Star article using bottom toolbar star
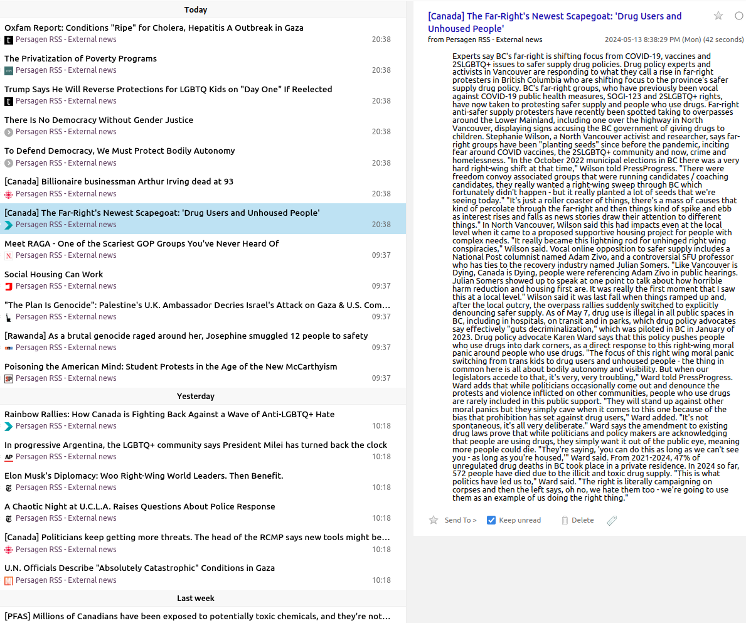 pos(434,520)
